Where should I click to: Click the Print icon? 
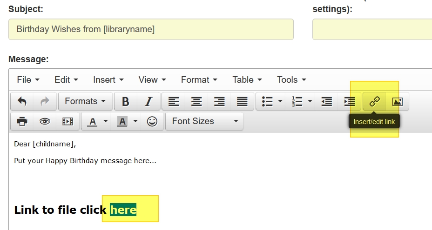point(22,121)
